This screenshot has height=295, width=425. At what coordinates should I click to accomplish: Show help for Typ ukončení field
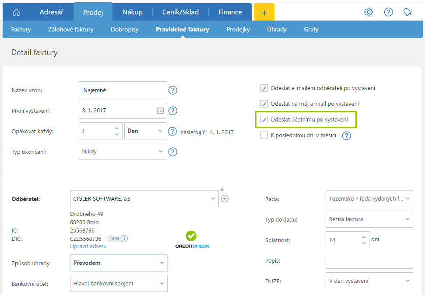coord(172,152)
